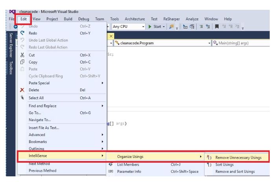
Task: Select Remove and Sort Usings
Action: (235, 171)
